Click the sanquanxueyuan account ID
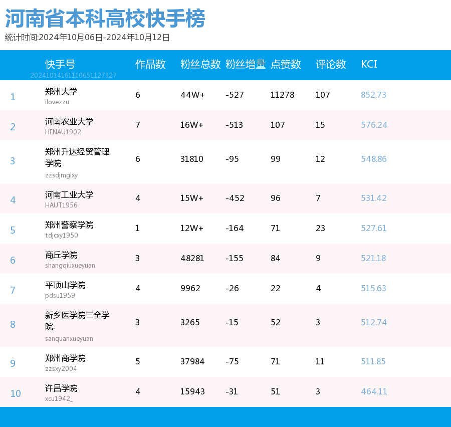Image resolution: width=451 pixels, height=427 pixels. tap(69, 338)
